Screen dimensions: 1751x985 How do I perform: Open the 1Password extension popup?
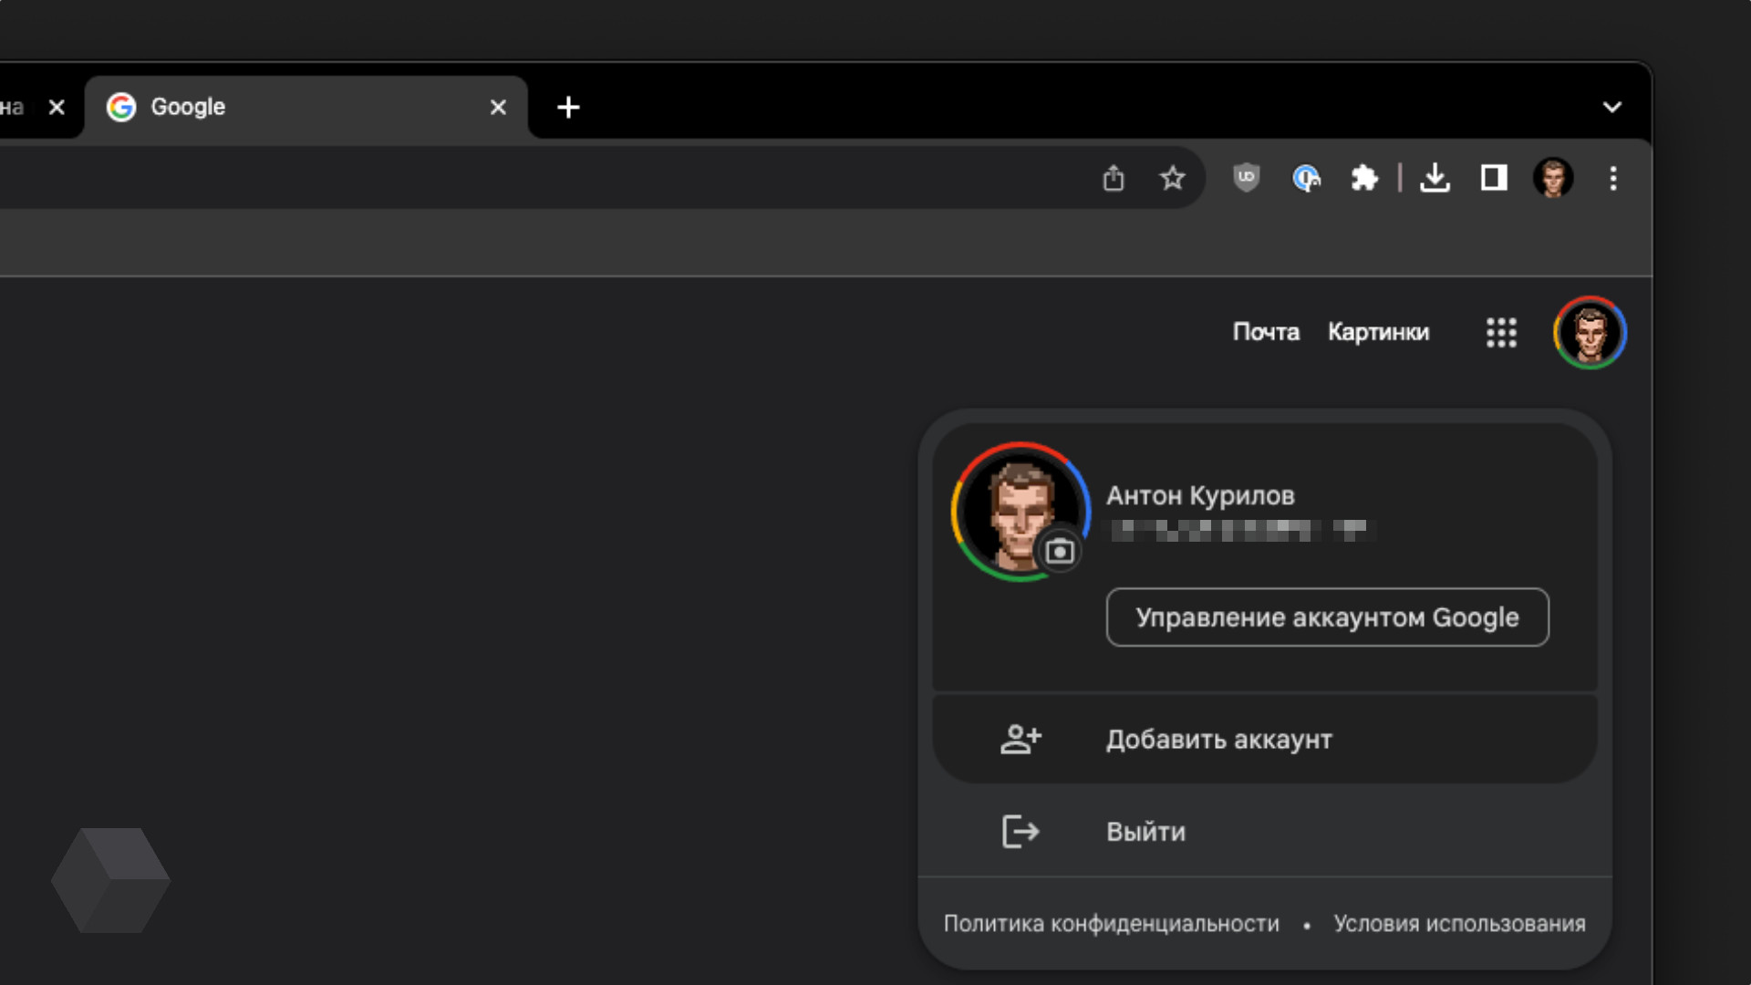pos(1306,178)
